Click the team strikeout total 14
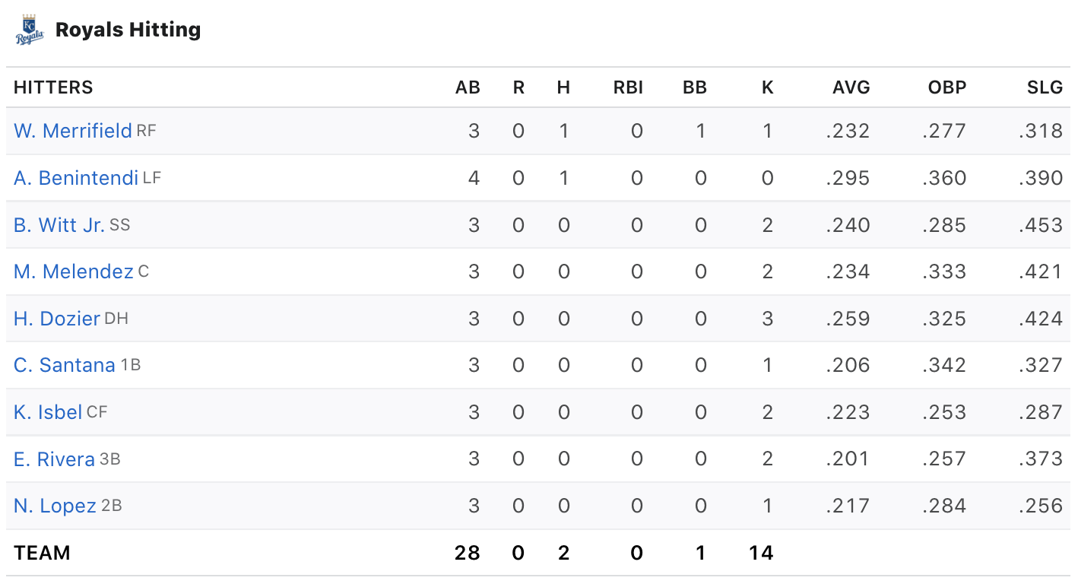1078x584 pixels. click(760, 553)
